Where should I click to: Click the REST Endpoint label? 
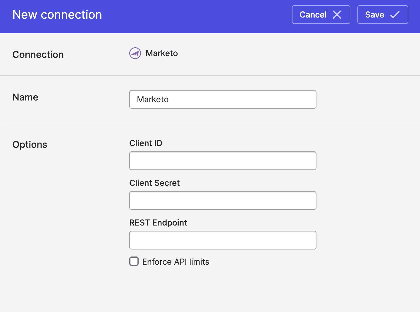158,223
